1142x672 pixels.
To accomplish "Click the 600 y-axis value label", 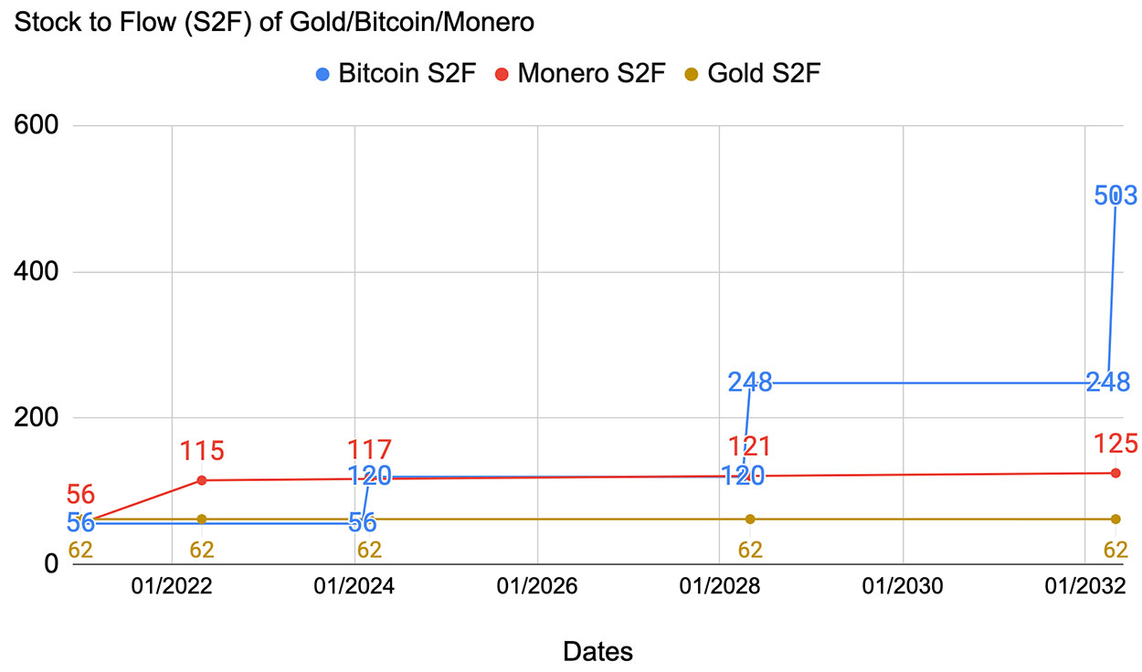I will click(37, 126).
